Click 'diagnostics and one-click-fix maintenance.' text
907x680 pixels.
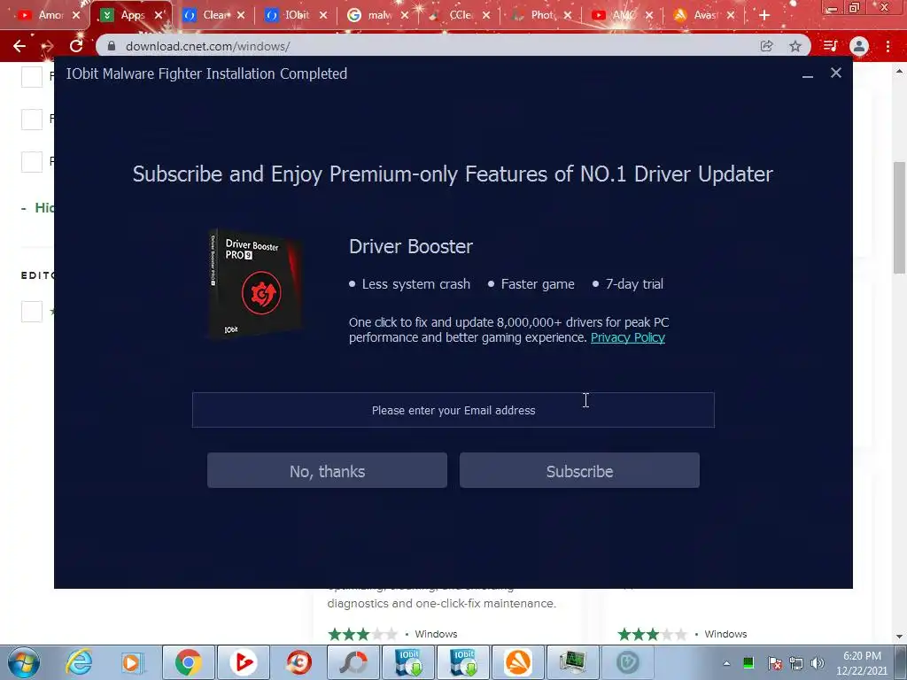click(441, 603)
